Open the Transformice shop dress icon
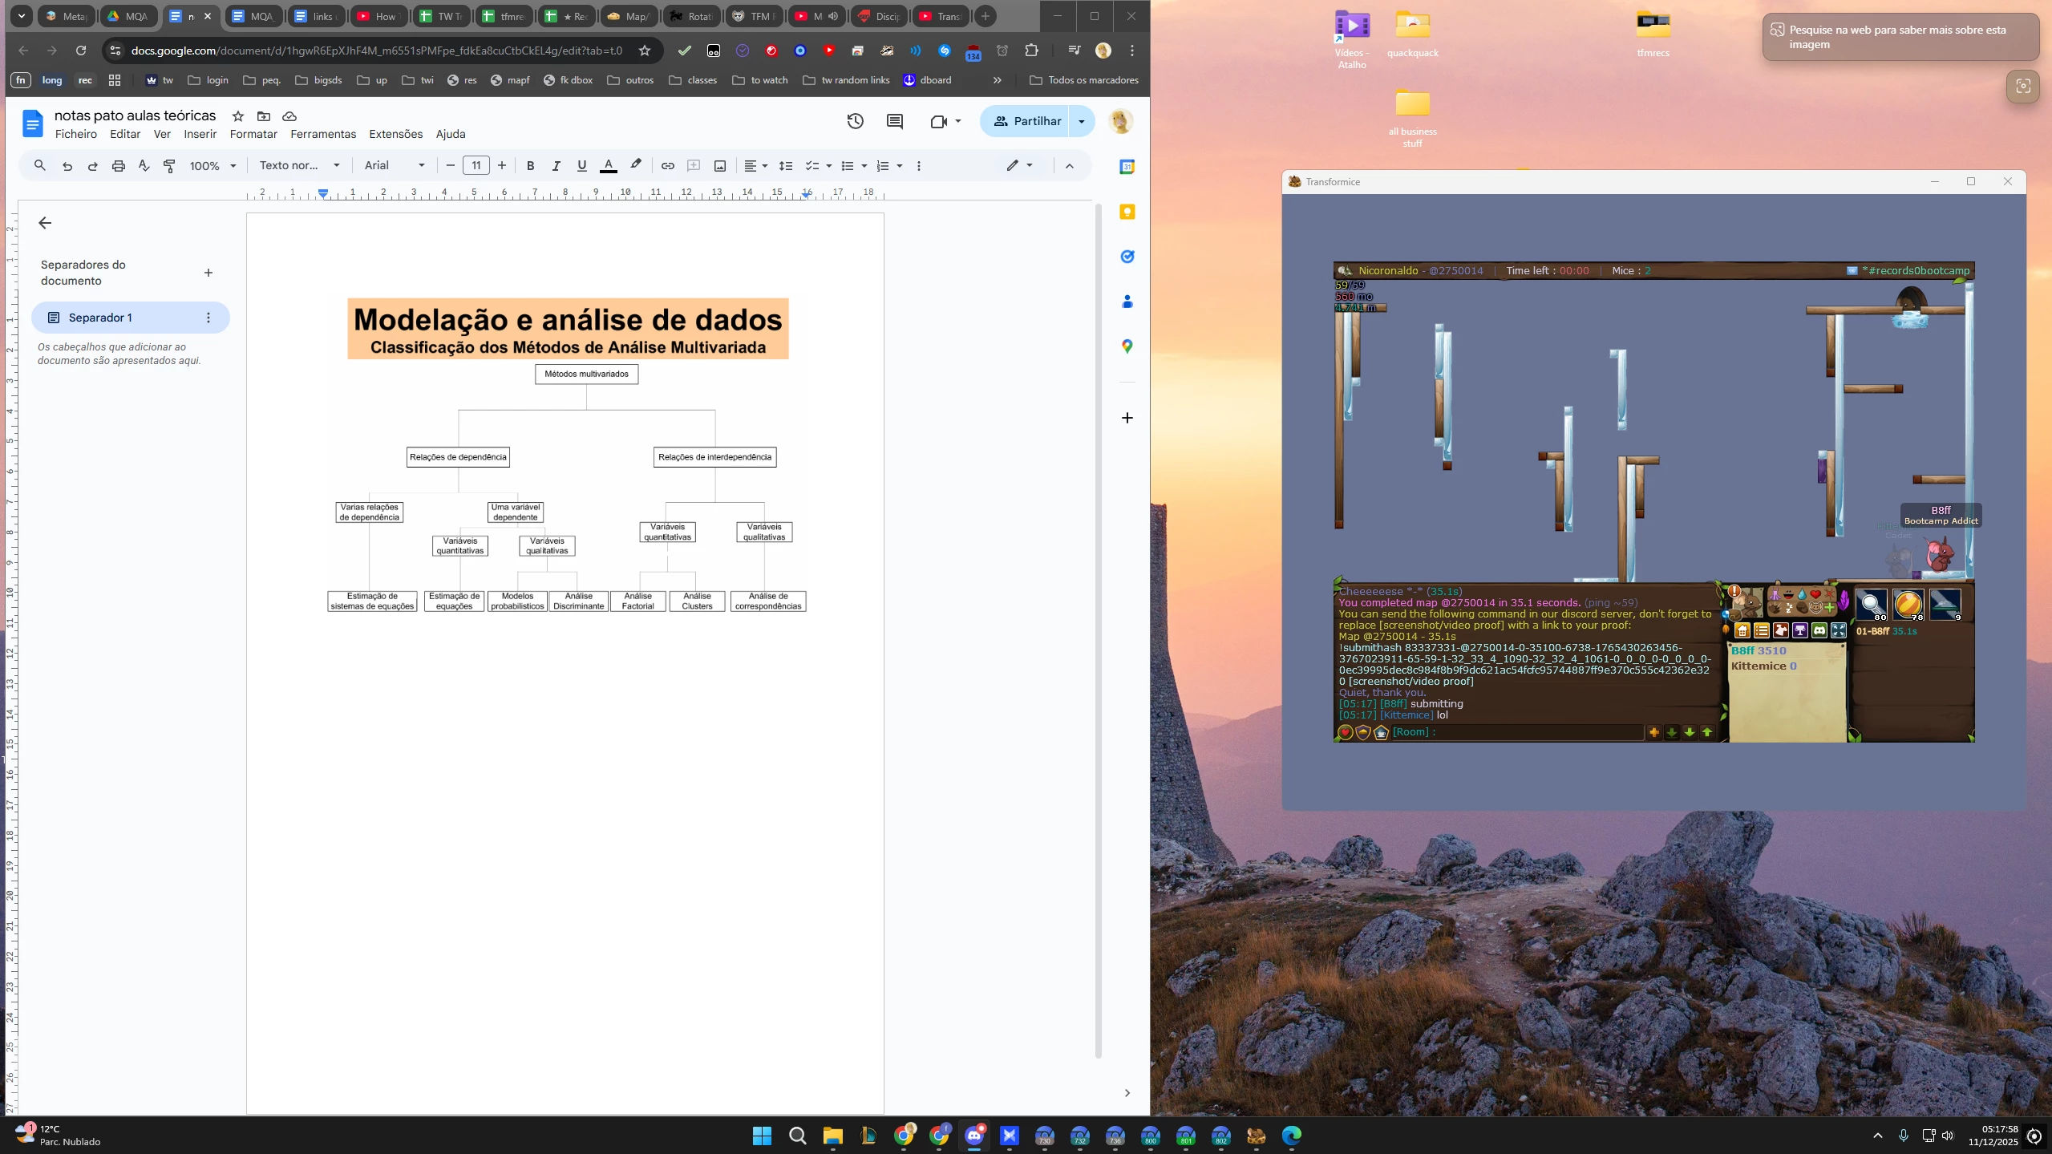Screen dimensions: 2052x1154 point(1781,631)
